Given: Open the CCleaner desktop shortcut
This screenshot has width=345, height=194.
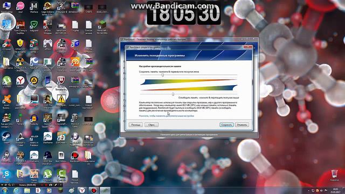Looking at the screenshot, I should pos(6,45).
